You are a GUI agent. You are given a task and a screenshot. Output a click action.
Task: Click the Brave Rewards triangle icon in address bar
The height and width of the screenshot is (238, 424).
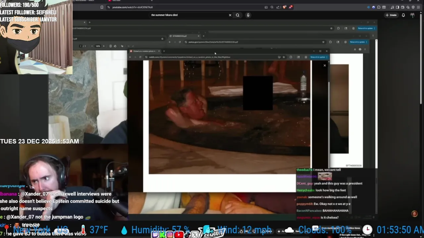(x=291, y=7)
